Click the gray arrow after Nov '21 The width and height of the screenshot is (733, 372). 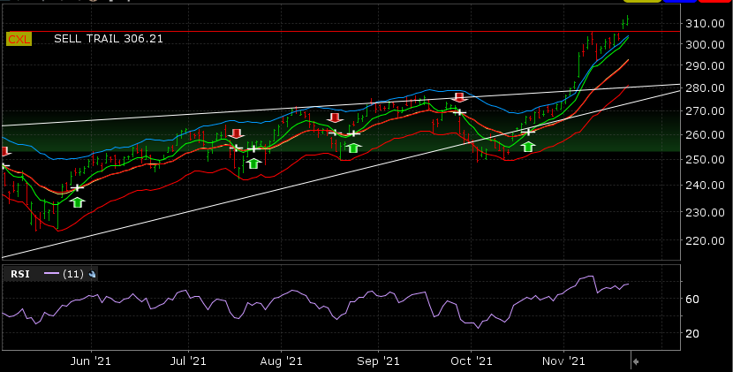tap(635, 361)
